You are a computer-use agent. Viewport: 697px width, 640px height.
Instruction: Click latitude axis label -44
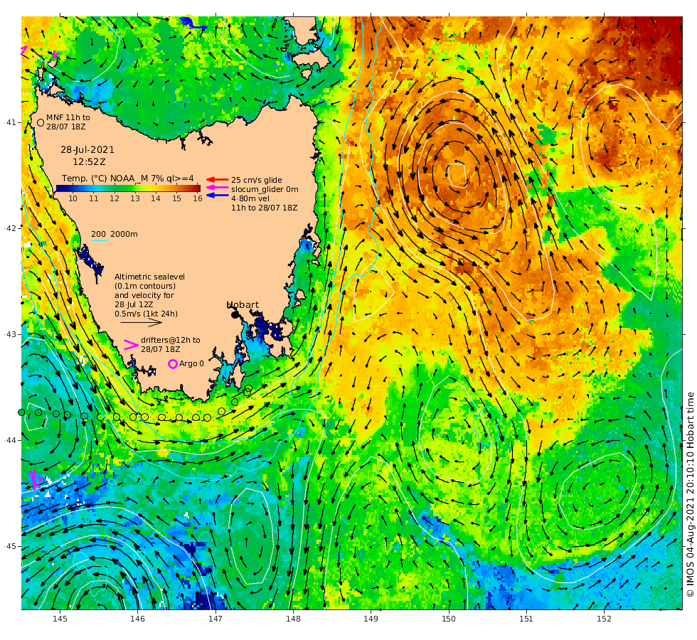pos(10,440)
